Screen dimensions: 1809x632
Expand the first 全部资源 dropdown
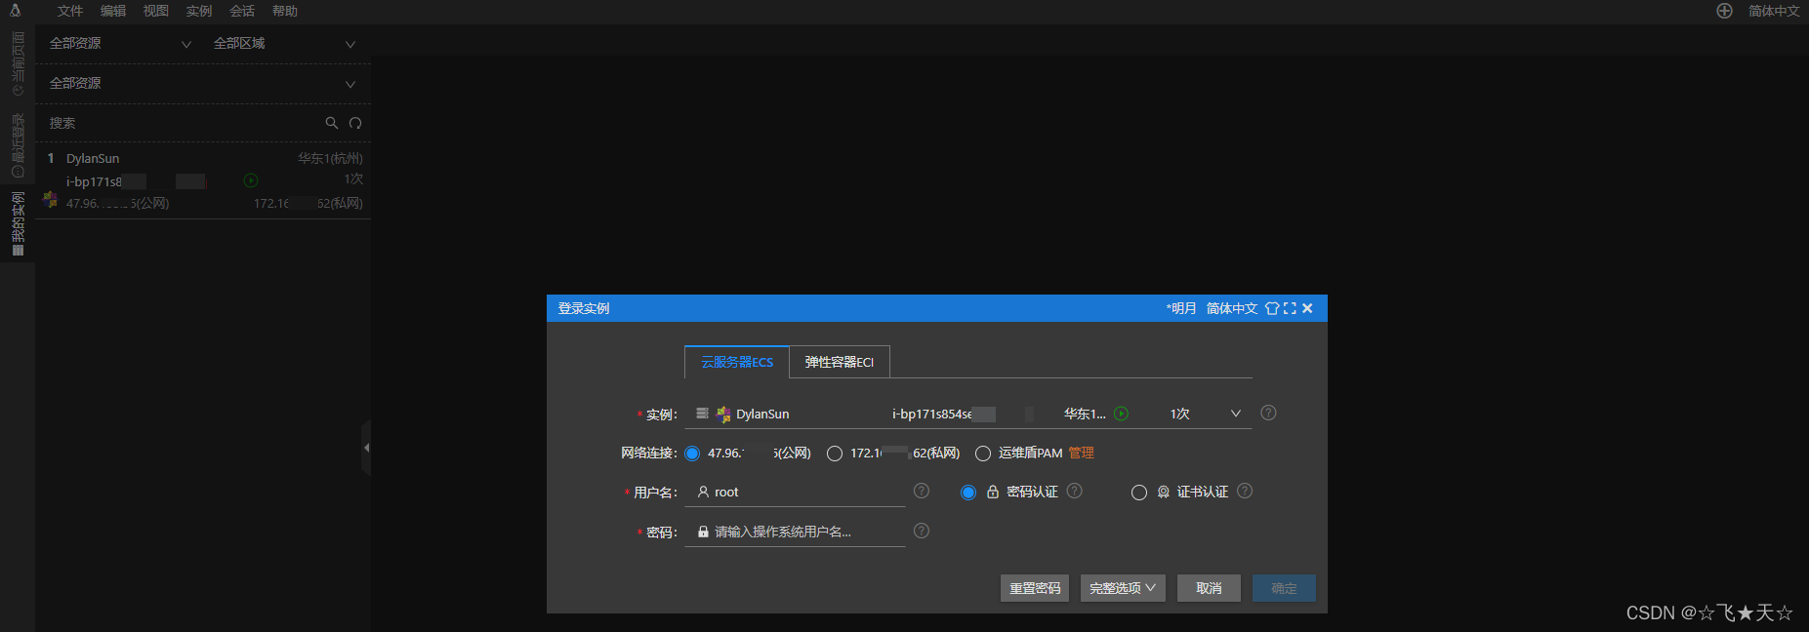click(x=120, y=44)
